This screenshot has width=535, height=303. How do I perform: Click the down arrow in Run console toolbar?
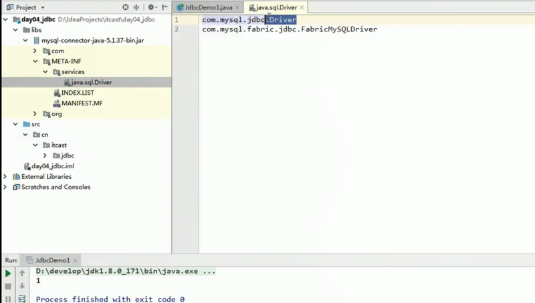pos(22,286)
